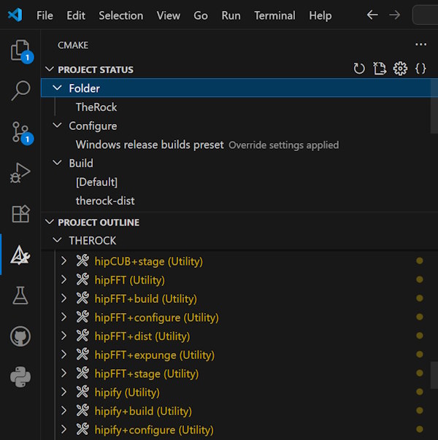This screenshot has height=440, width=438.
Task: Go forward with the right arrow
Action: (395, 15)
